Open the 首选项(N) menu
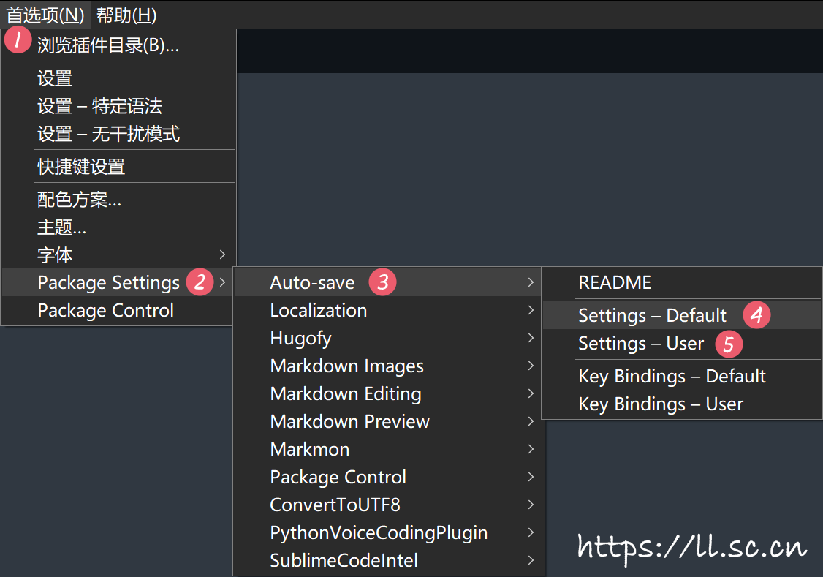 [45, 15]
